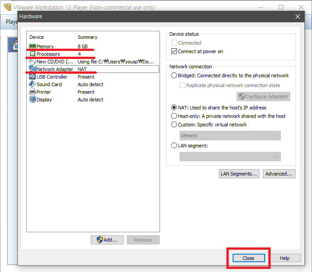The image size is (312, 272).
Task: Toggle Replicate physical network connection state
Action: coord(182,85)
